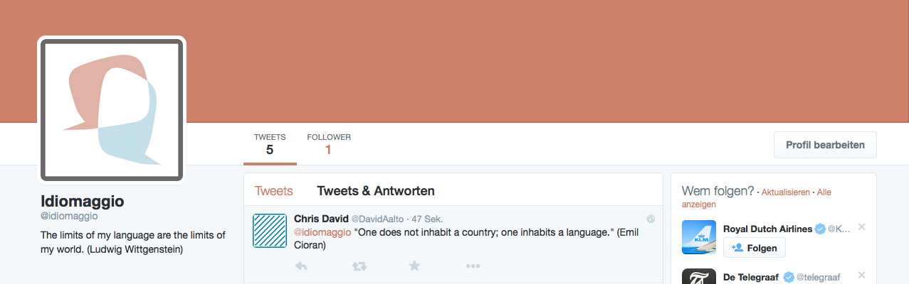Open the Idiomaggio profile picture
The width and height of the screenshot is (909, 284).
[x=112, y=109]
